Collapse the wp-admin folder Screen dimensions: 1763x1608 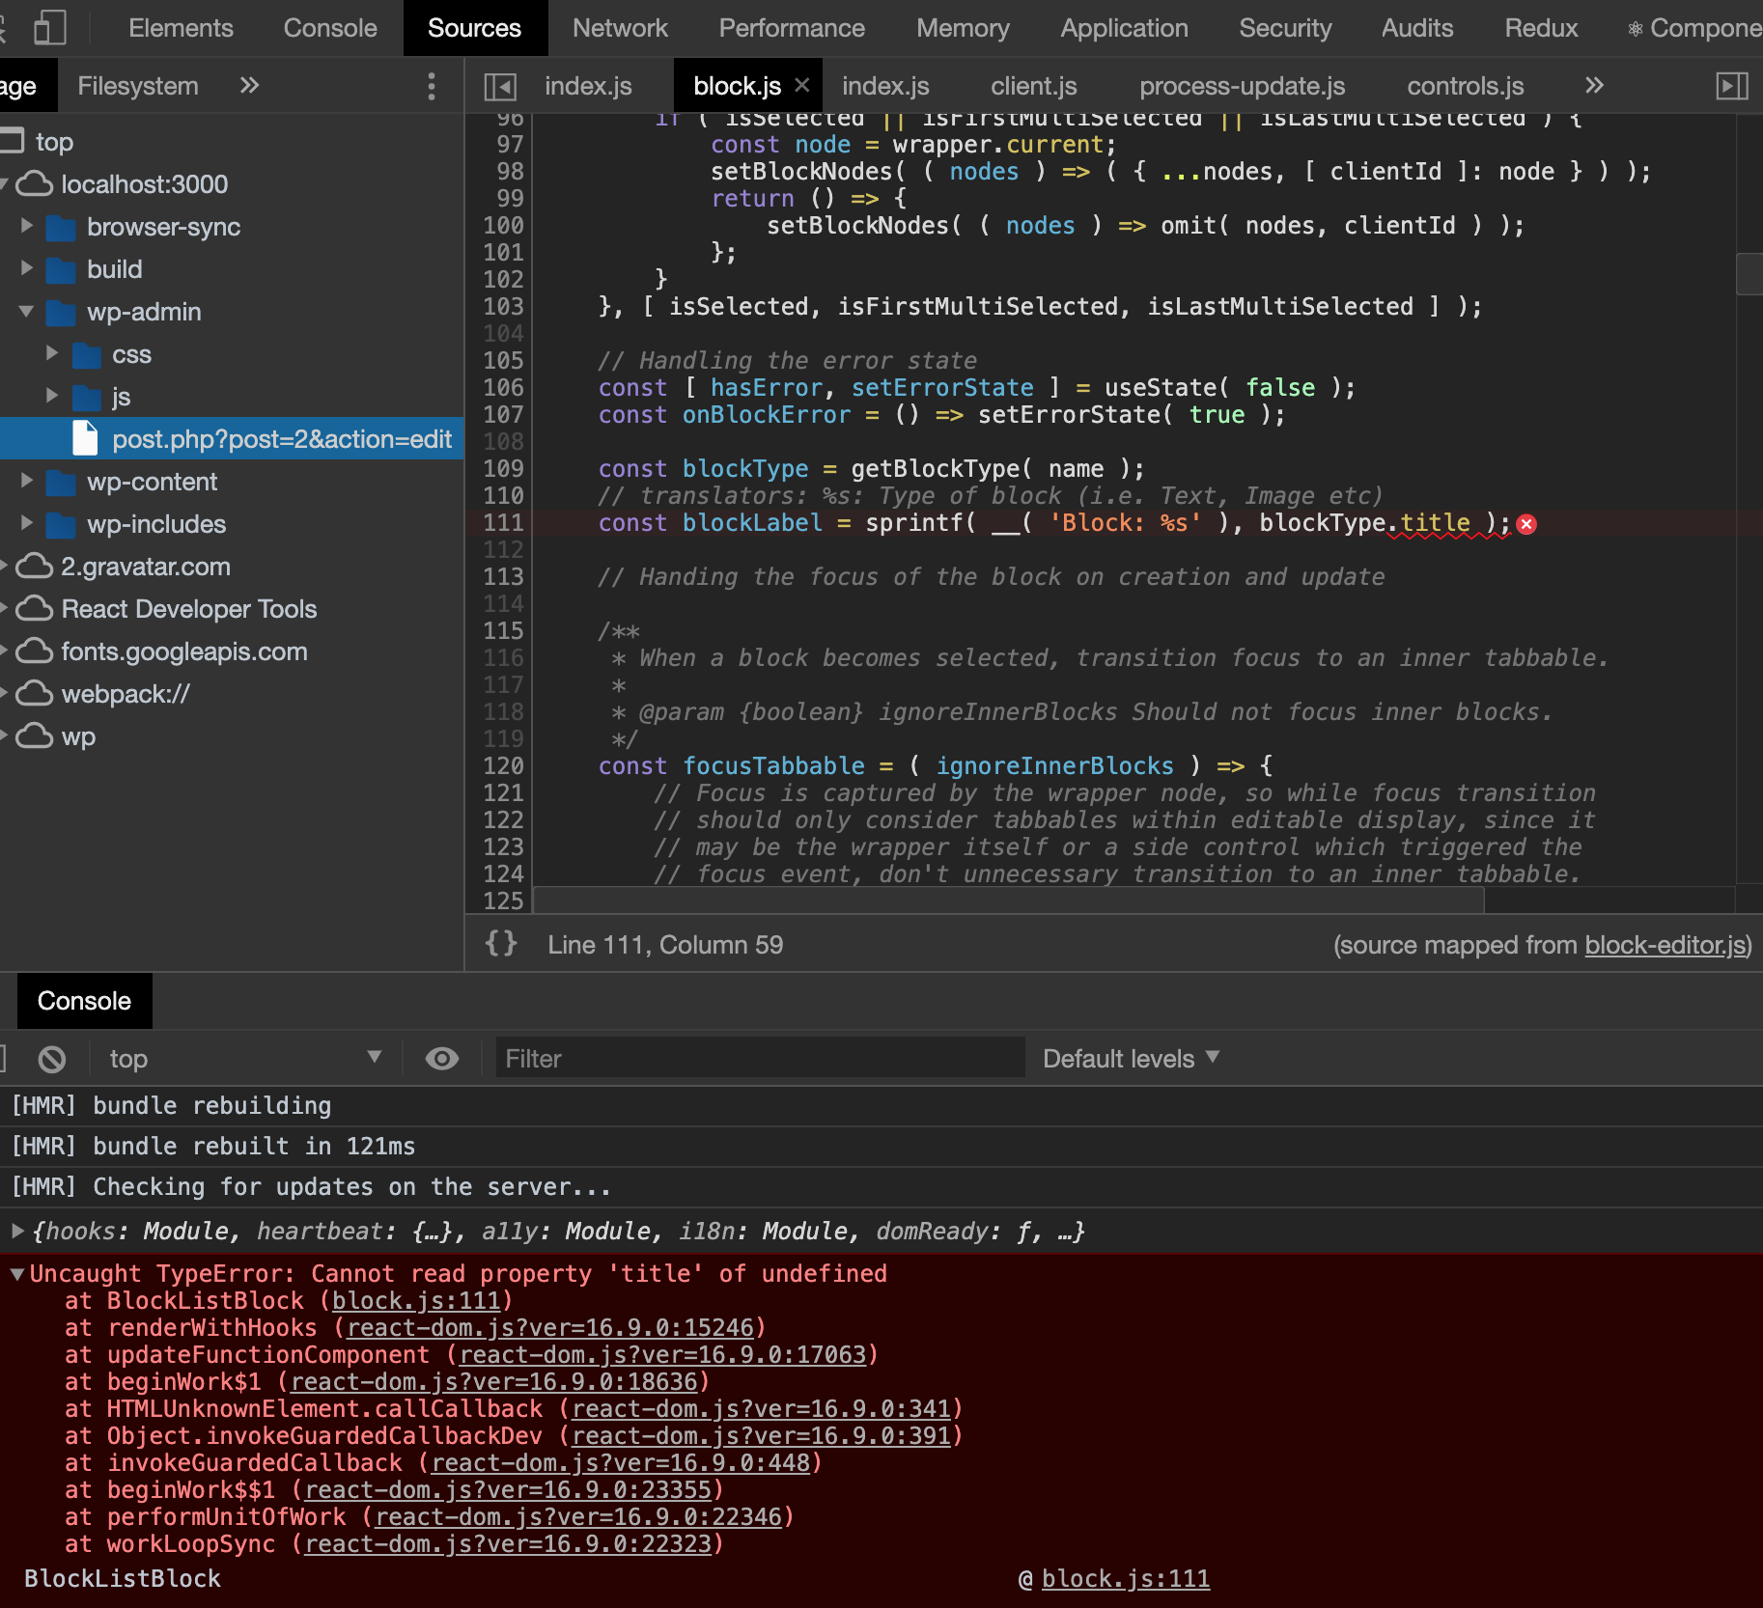(27, 311)
